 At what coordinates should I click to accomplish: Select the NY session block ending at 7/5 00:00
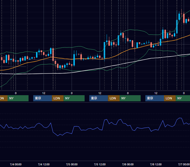tap(74, 98)
